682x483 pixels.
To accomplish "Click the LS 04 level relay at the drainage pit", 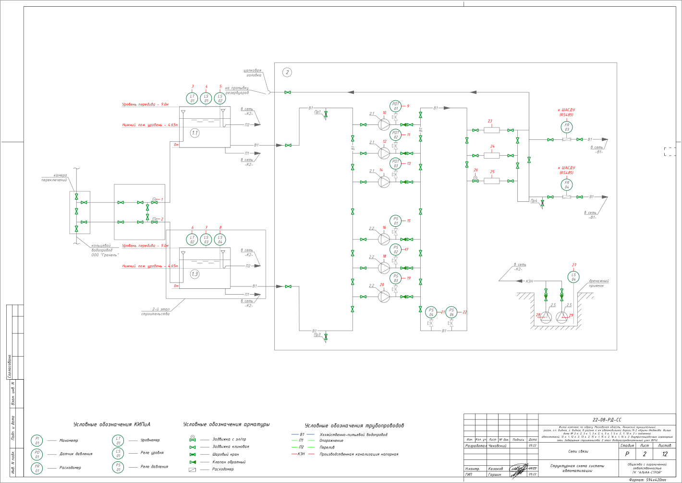I will [573, 277].
